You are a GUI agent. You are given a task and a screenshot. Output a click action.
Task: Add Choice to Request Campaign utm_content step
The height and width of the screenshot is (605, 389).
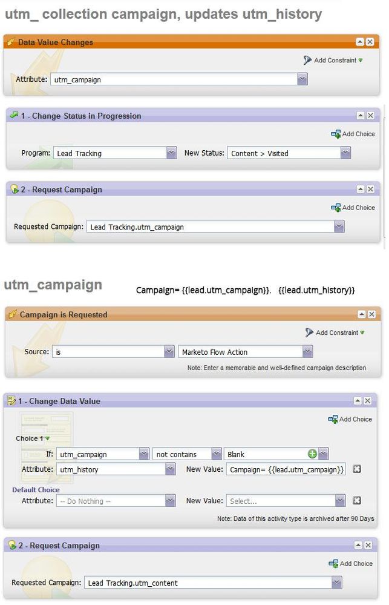[350, 564]
